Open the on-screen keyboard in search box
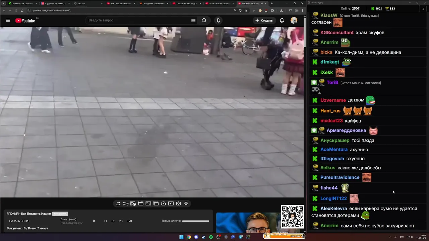The width and height of the screenshot is (429, 241). click(x=193, y=20)
